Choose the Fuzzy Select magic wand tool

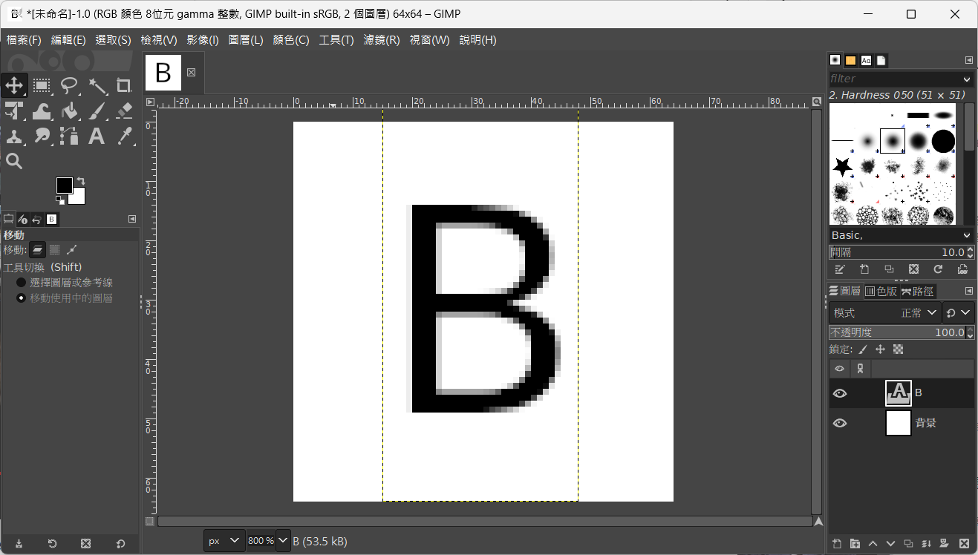coord(97,86)
